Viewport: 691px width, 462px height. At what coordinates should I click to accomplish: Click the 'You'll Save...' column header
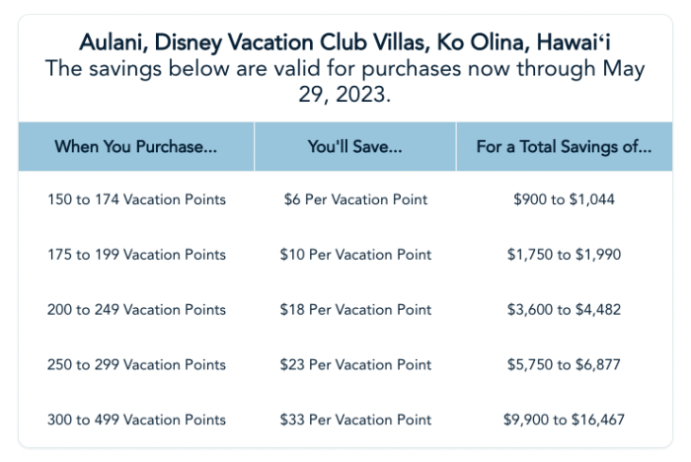coord(355,147)
